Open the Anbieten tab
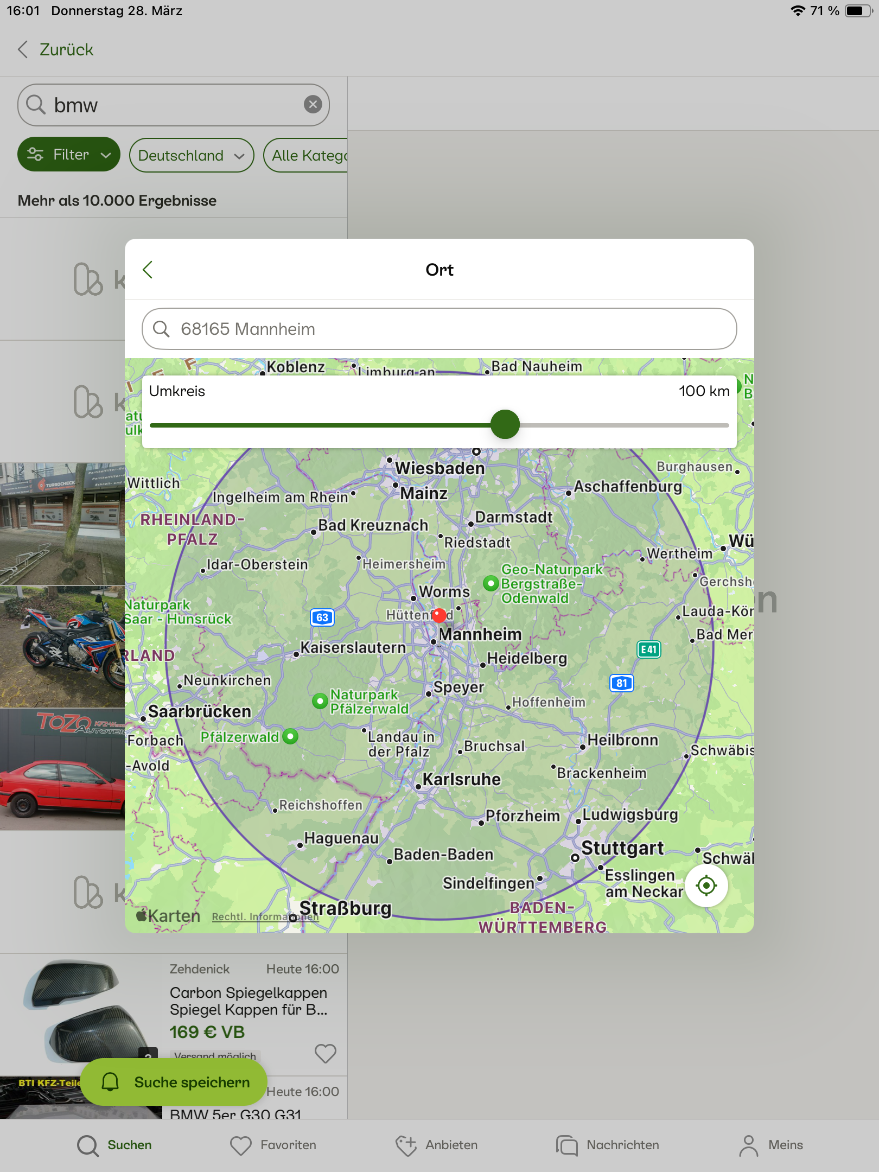The height and width of the screenshot is (1172, 879). tap(437, 1145)
